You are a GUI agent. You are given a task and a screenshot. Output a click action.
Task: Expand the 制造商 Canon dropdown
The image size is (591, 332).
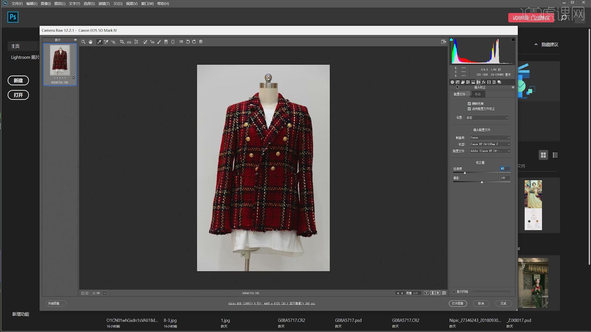click(490, 138)
